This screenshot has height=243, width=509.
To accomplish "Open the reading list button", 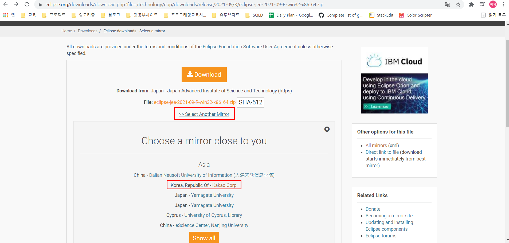I will point(493,15).
